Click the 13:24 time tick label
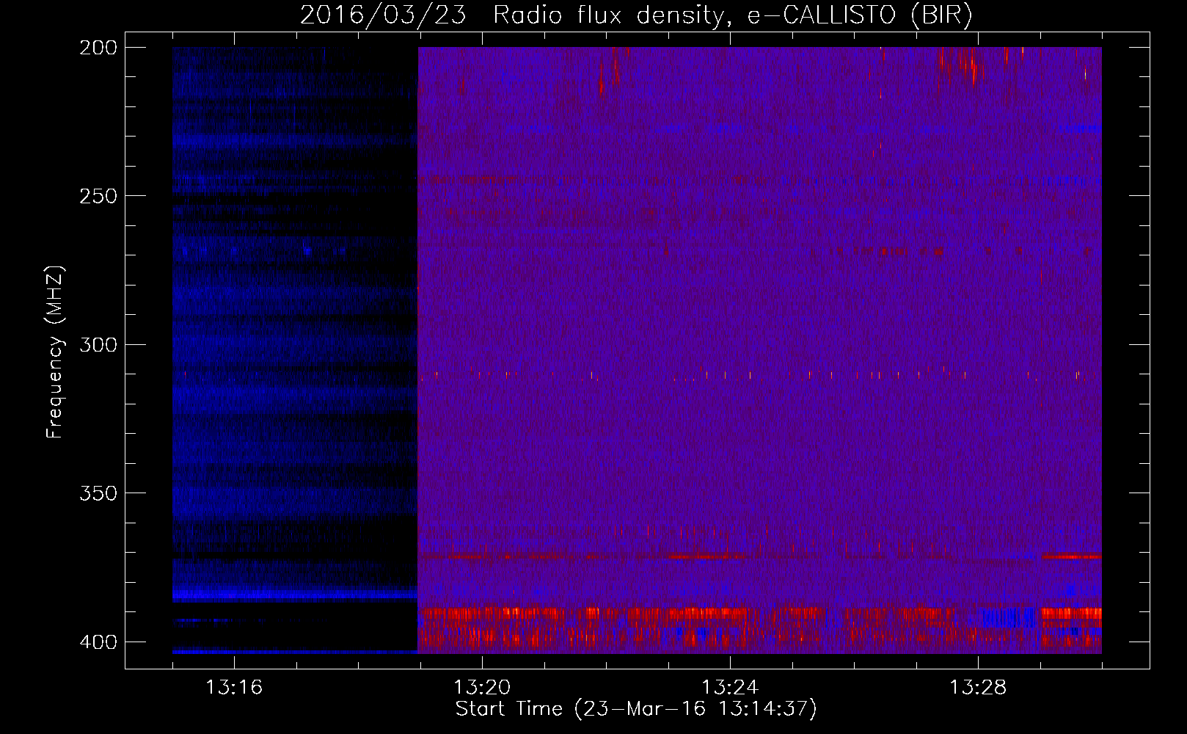 [x=730, y=687]
